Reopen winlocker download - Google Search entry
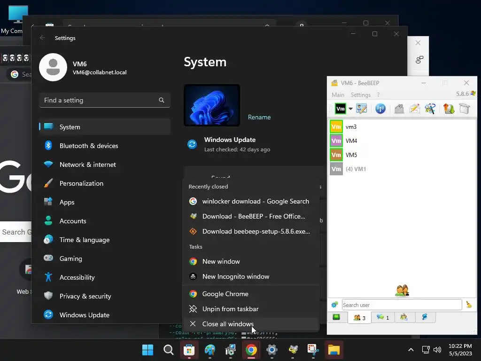This screenshot has height=361, width=481. click(251, 201)
